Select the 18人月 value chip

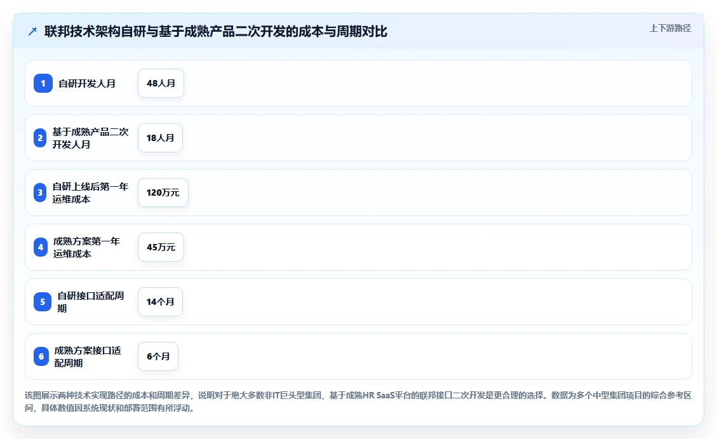[x=161, y=138]
